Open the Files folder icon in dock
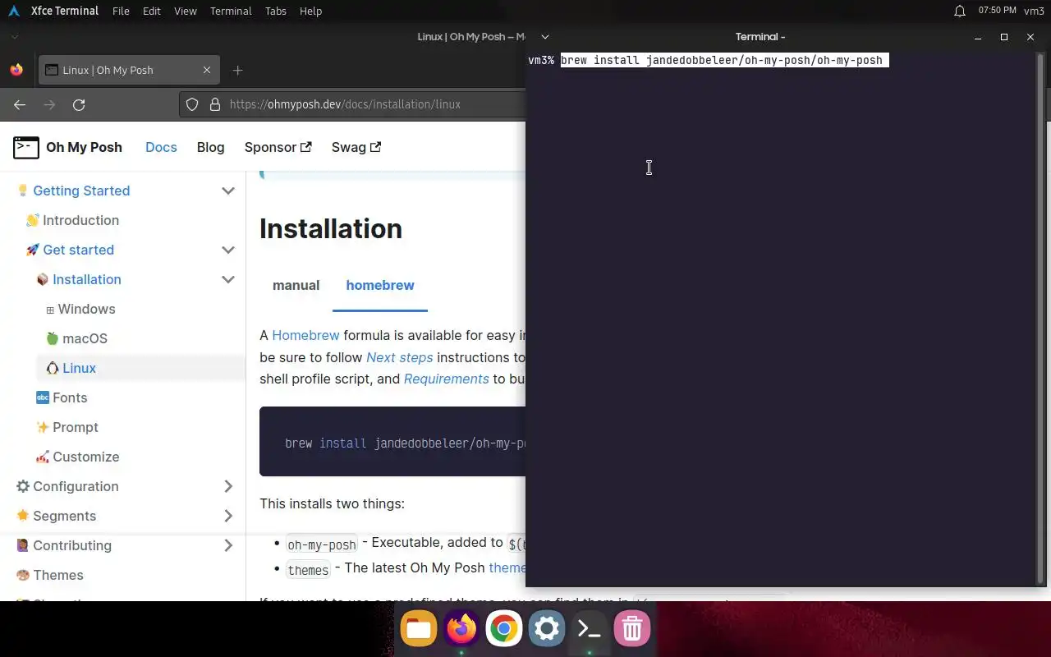The height and width of the screenshot is (657, 1051). click(419, 629)
